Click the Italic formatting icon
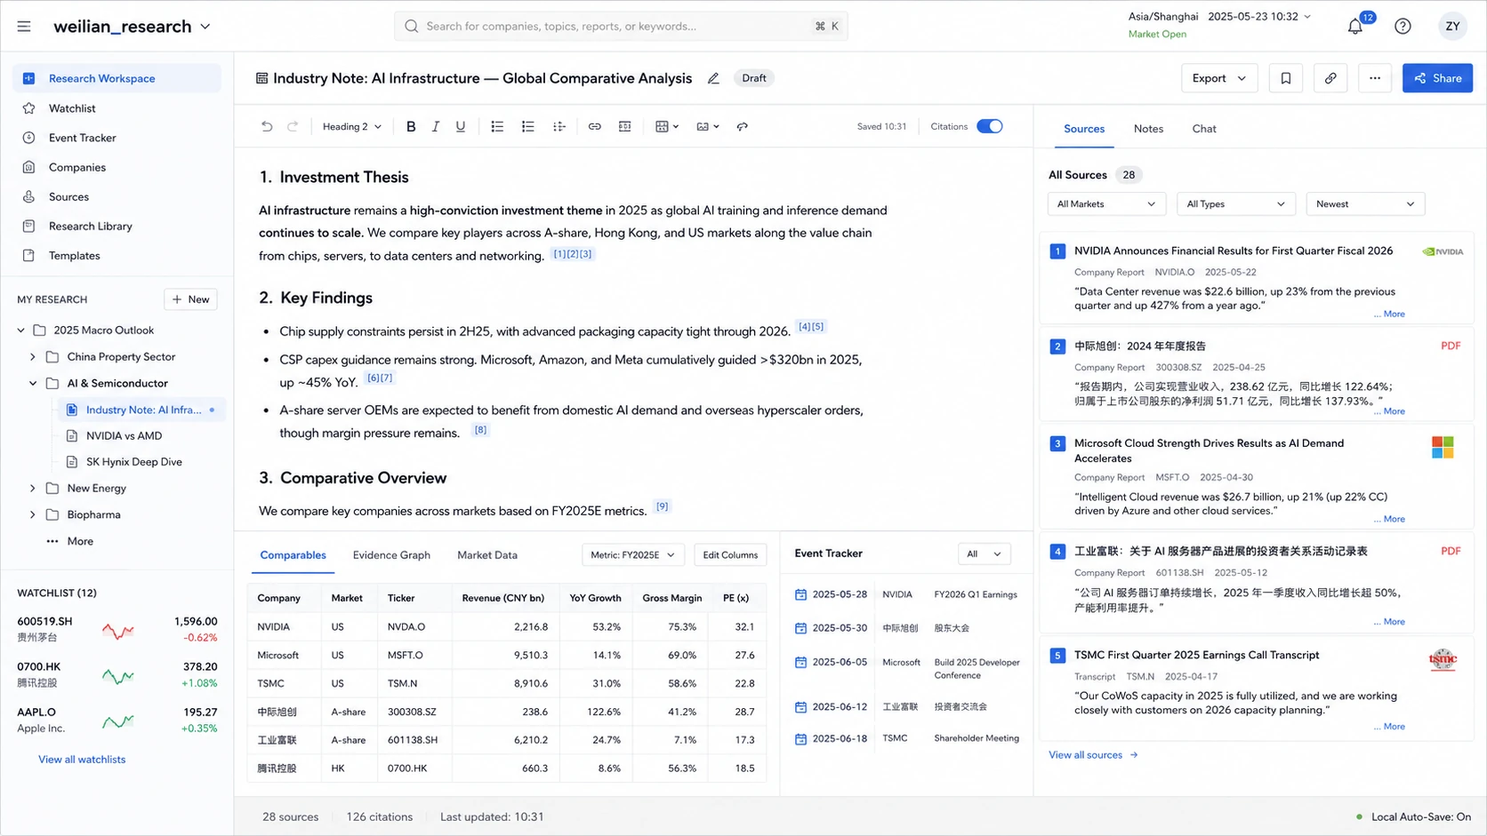The height and width of the screenshot is (836, 1487). [x=436, y=127]
